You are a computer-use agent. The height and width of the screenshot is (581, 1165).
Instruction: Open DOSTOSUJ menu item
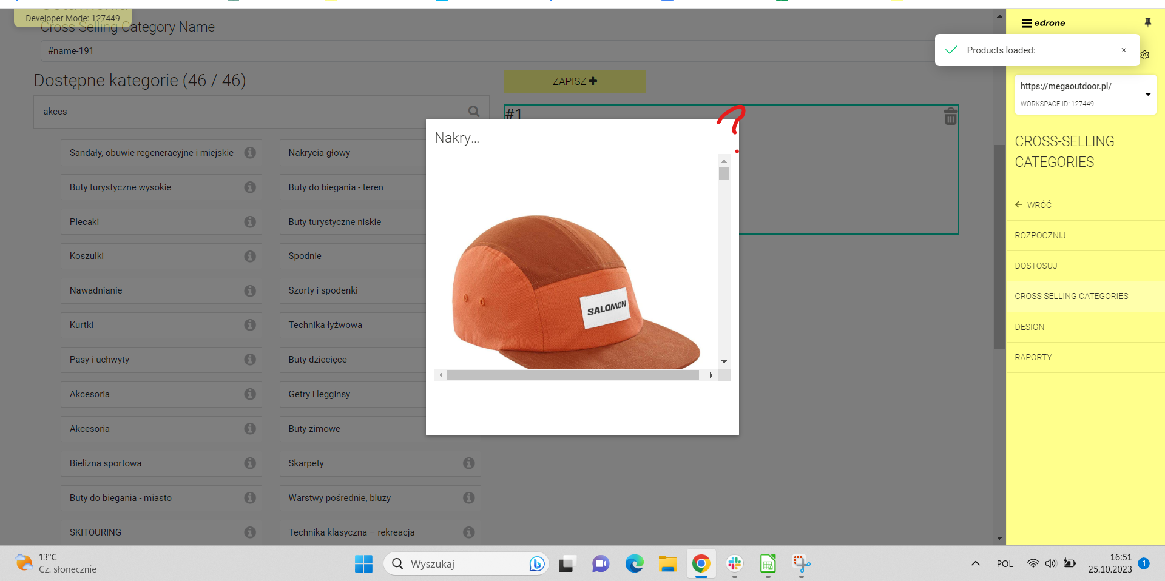click(1086, 266)
